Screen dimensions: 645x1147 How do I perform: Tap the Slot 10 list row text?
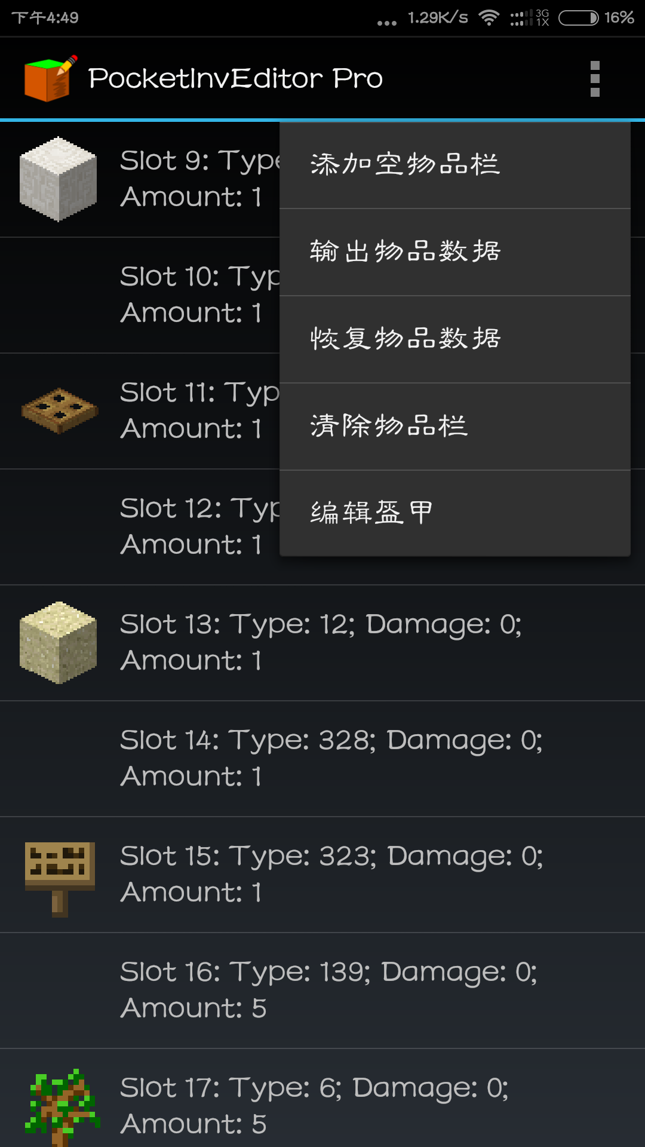click(x=197, y=294)
